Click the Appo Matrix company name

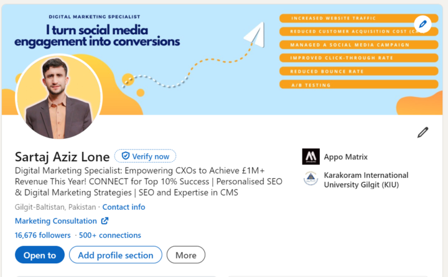coord(346,157)
